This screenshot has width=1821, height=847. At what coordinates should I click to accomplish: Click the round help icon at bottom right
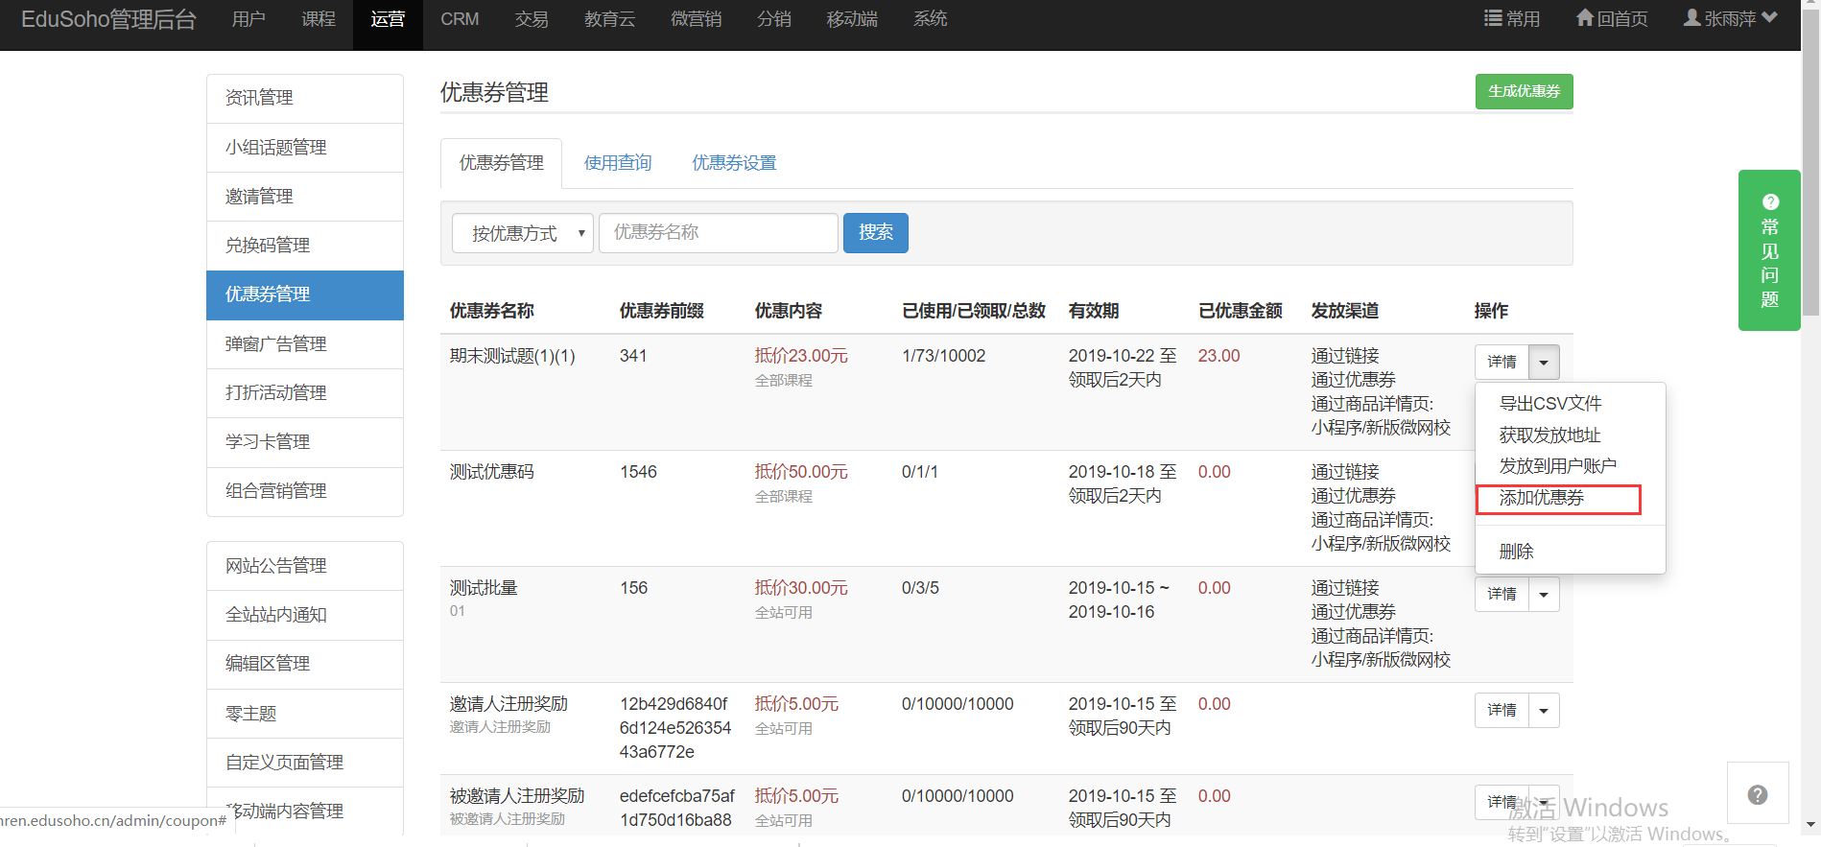click(x=1757, y=794)
